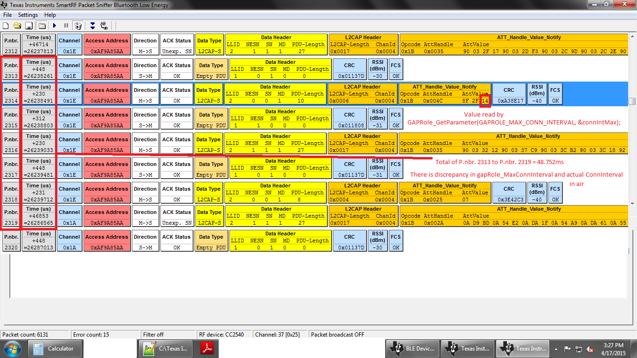Click the ATT_Handle_Value_Notify cell of packet 2318
Image resolution: width=637 pixels, height=358 pixels.
point(445,193)
